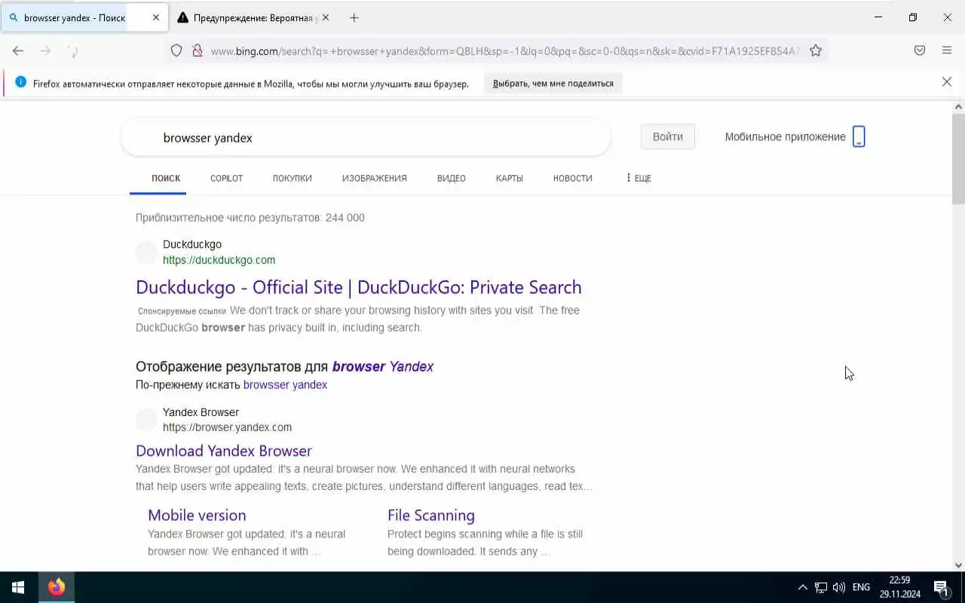Click the Duckduckgo site favicon
The height and width of the screenshot is (603, 965).
tap(146, 253)
